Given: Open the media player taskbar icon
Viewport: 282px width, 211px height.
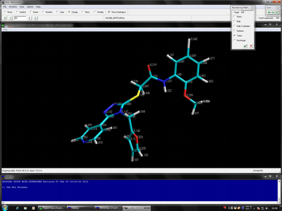Looking at the screenshot, I should click(33, 208).
